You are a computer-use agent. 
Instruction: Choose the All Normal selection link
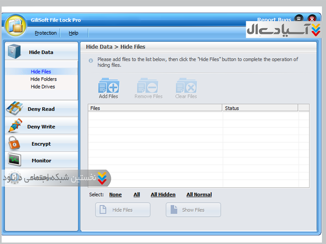[199, 195]
